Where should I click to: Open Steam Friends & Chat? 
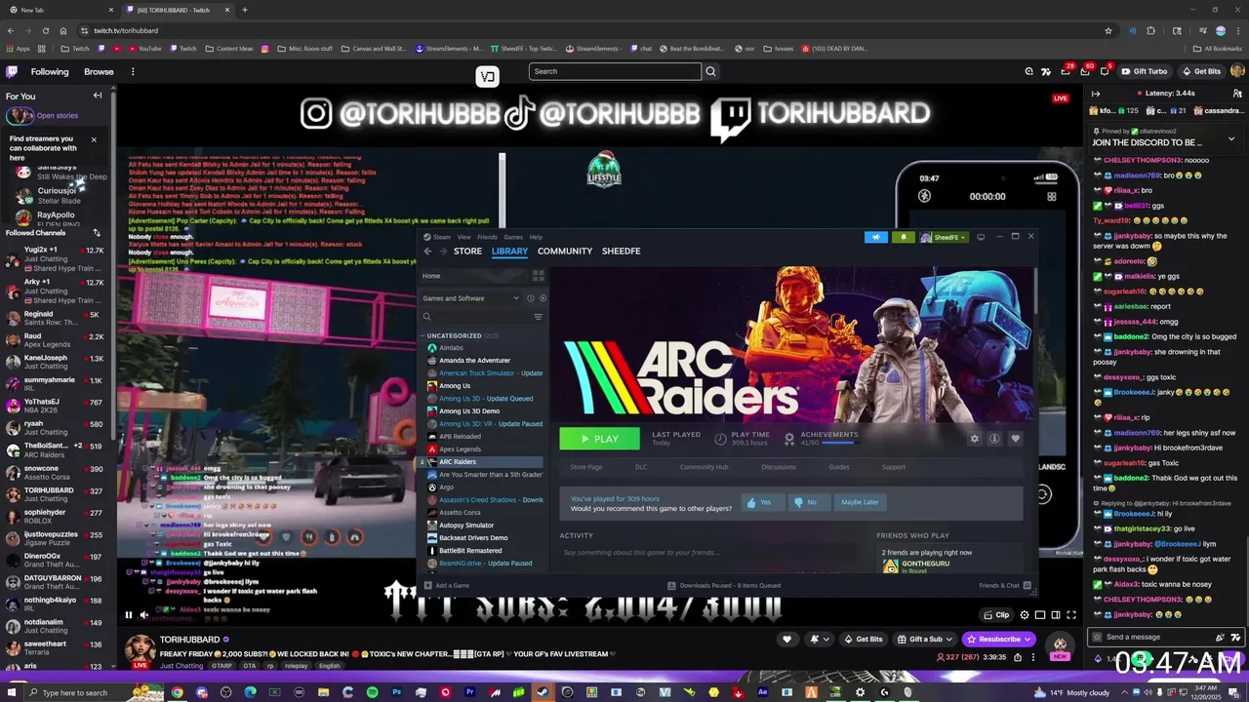click(1003, 585)
